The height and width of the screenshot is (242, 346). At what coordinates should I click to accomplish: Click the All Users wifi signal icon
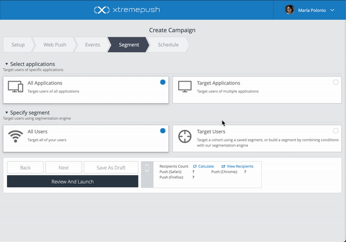point(16,136)
